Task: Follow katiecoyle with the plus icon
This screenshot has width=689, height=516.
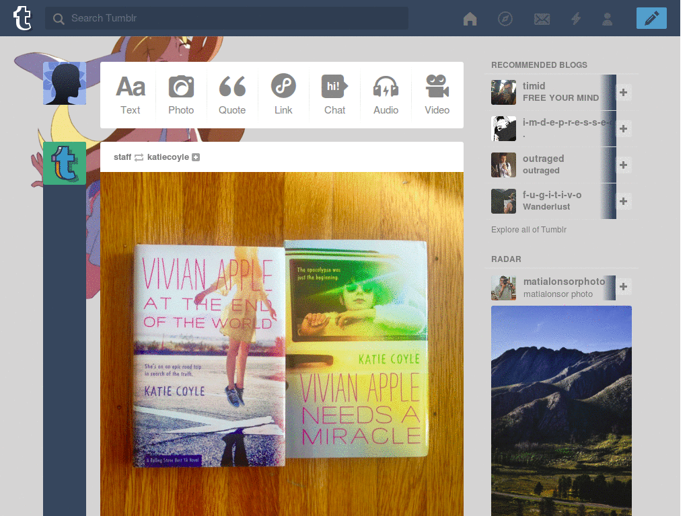Action: tap(196, 157)
